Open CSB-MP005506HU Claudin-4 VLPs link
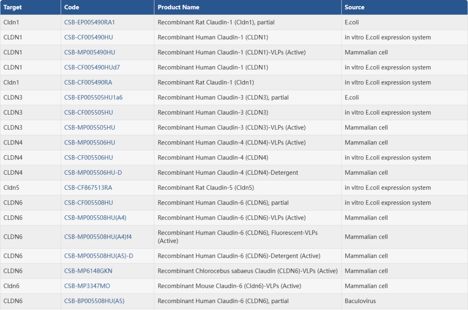The image size is (468, 310). (x=89, y=143)
